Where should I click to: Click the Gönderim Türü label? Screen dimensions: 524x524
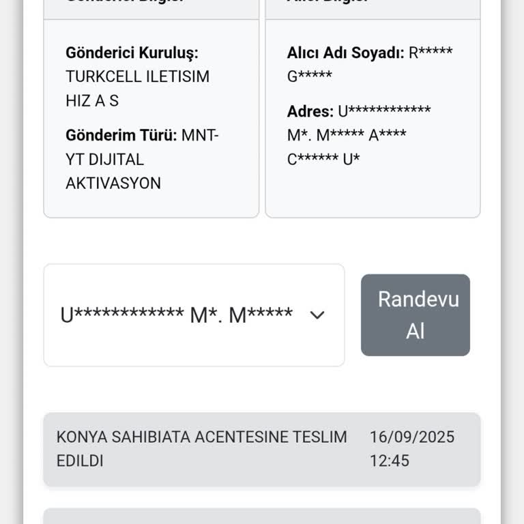121,135
